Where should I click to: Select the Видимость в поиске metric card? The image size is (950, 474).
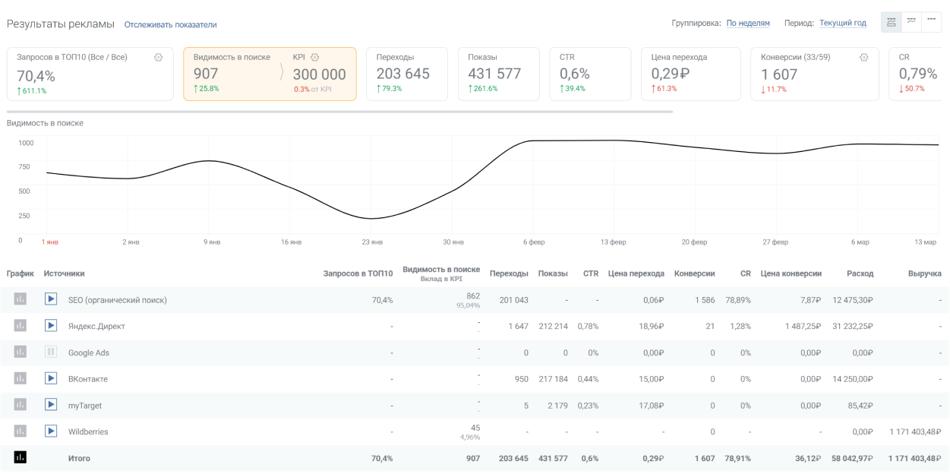[270, 74]
